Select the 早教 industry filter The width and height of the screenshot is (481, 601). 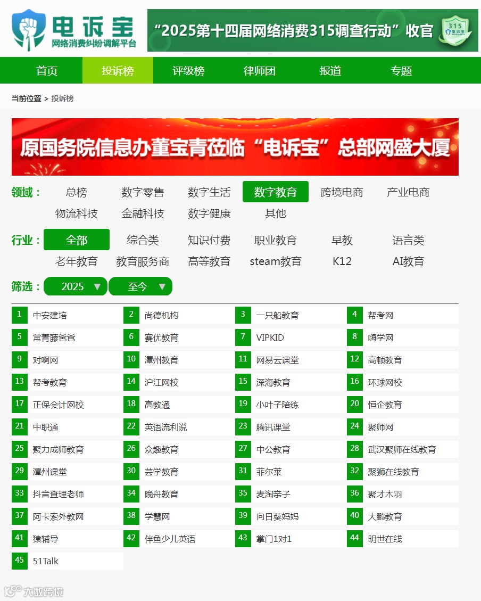coord(342,240)
